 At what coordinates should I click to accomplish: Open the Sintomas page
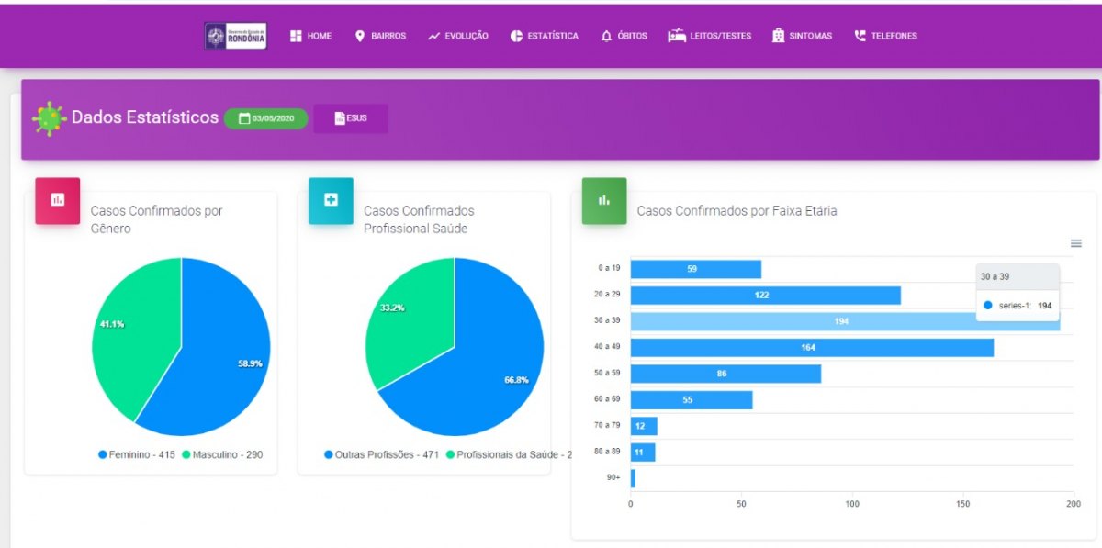coord(802,36)
